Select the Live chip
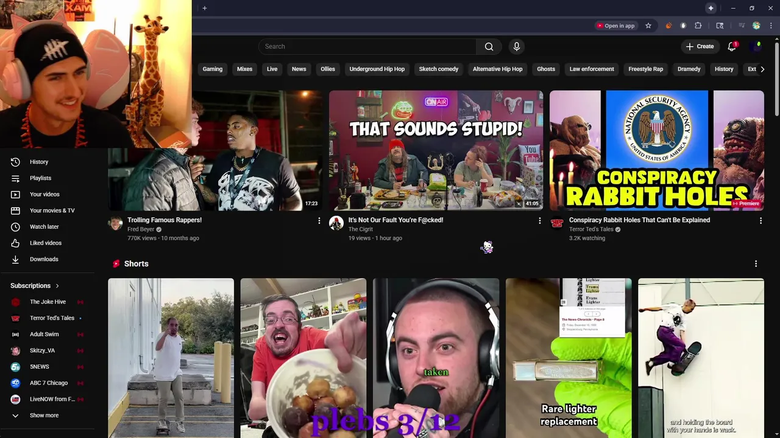The width and height of the screenshot is (780, 438). point(272,69)
